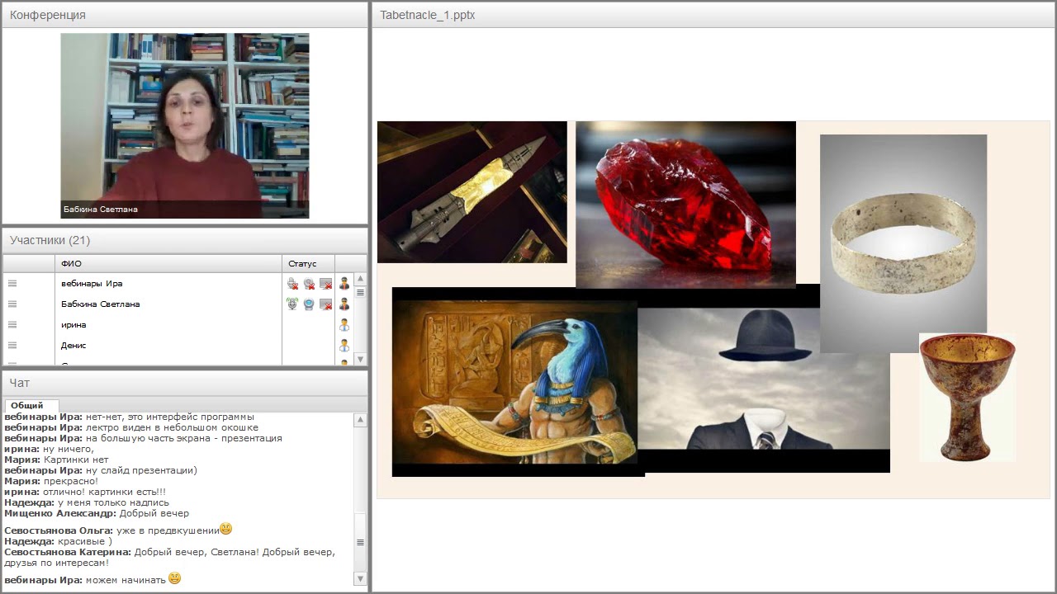Select participant name 'вебинары Ира' in the list
Screen dimensions: 1057x594
(92, 284)
